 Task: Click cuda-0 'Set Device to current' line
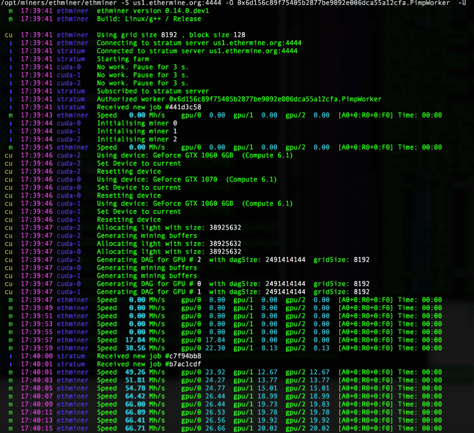coord(139,187)
